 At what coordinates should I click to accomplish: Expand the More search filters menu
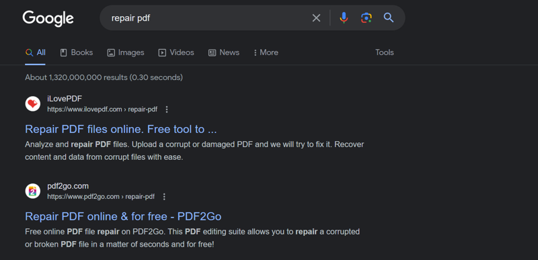[266, 52]
